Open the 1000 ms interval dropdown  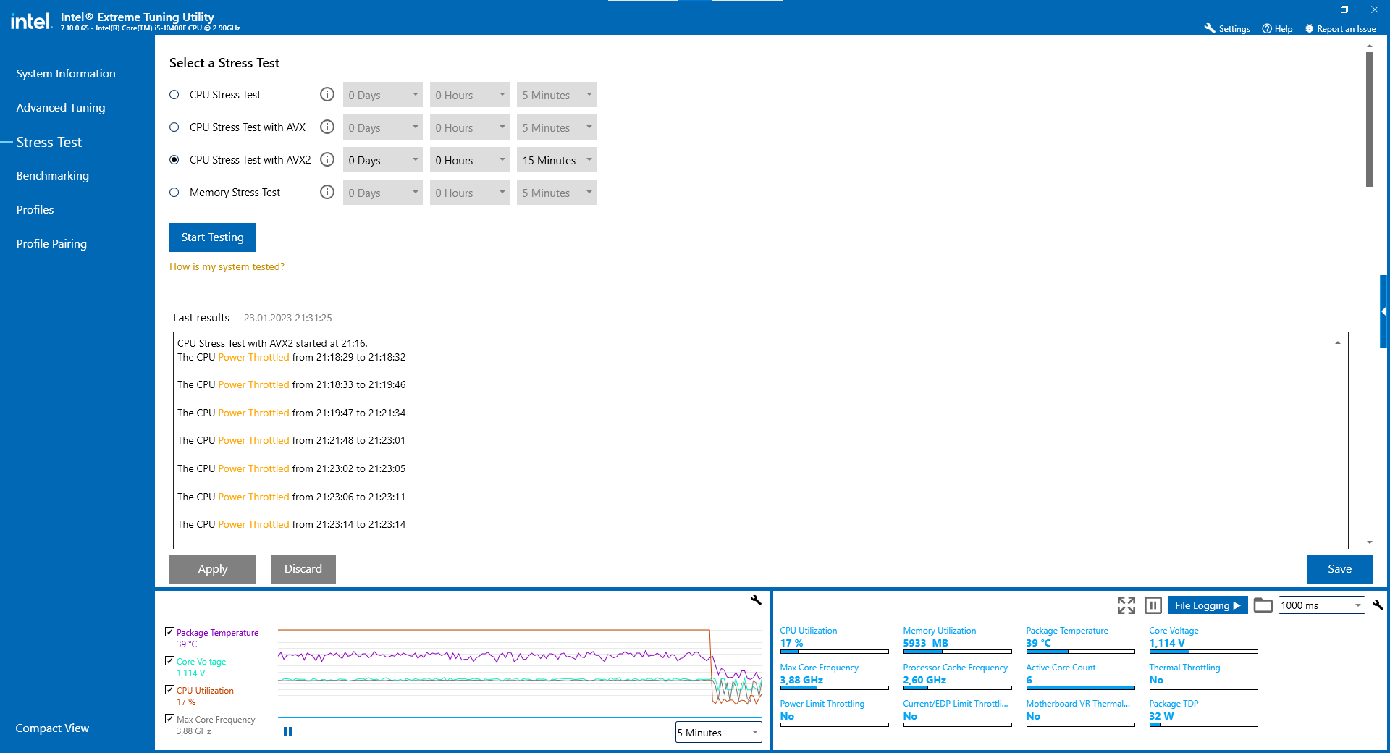1321,605
